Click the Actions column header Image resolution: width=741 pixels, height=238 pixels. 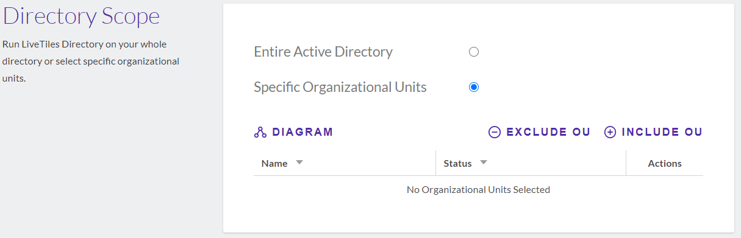click(x=665, y=163)
